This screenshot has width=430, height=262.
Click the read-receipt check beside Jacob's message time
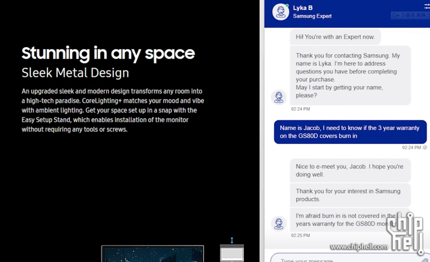tap(425, 147)
